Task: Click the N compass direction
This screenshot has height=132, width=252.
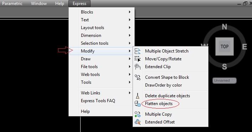Action: (x=224, y=27)
